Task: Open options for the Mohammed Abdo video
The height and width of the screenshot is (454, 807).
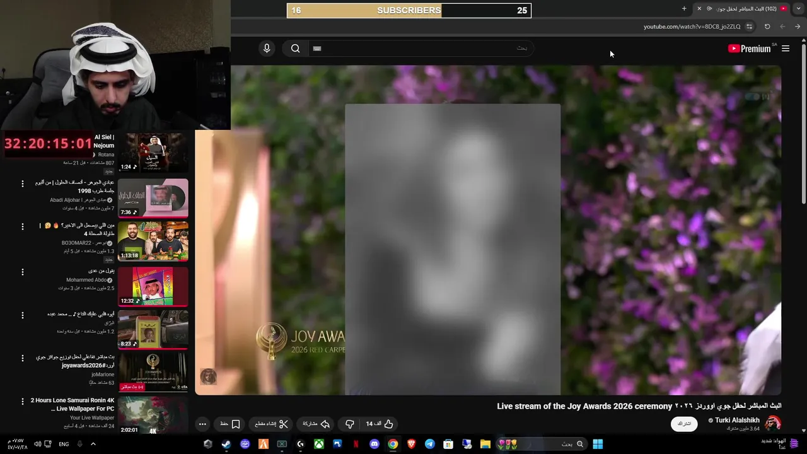Action: tap(23, 272)
